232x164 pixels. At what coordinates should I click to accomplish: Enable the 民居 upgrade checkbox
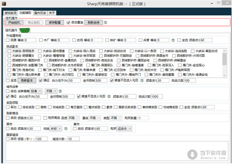pyautogui.click(x=8, y=40)
